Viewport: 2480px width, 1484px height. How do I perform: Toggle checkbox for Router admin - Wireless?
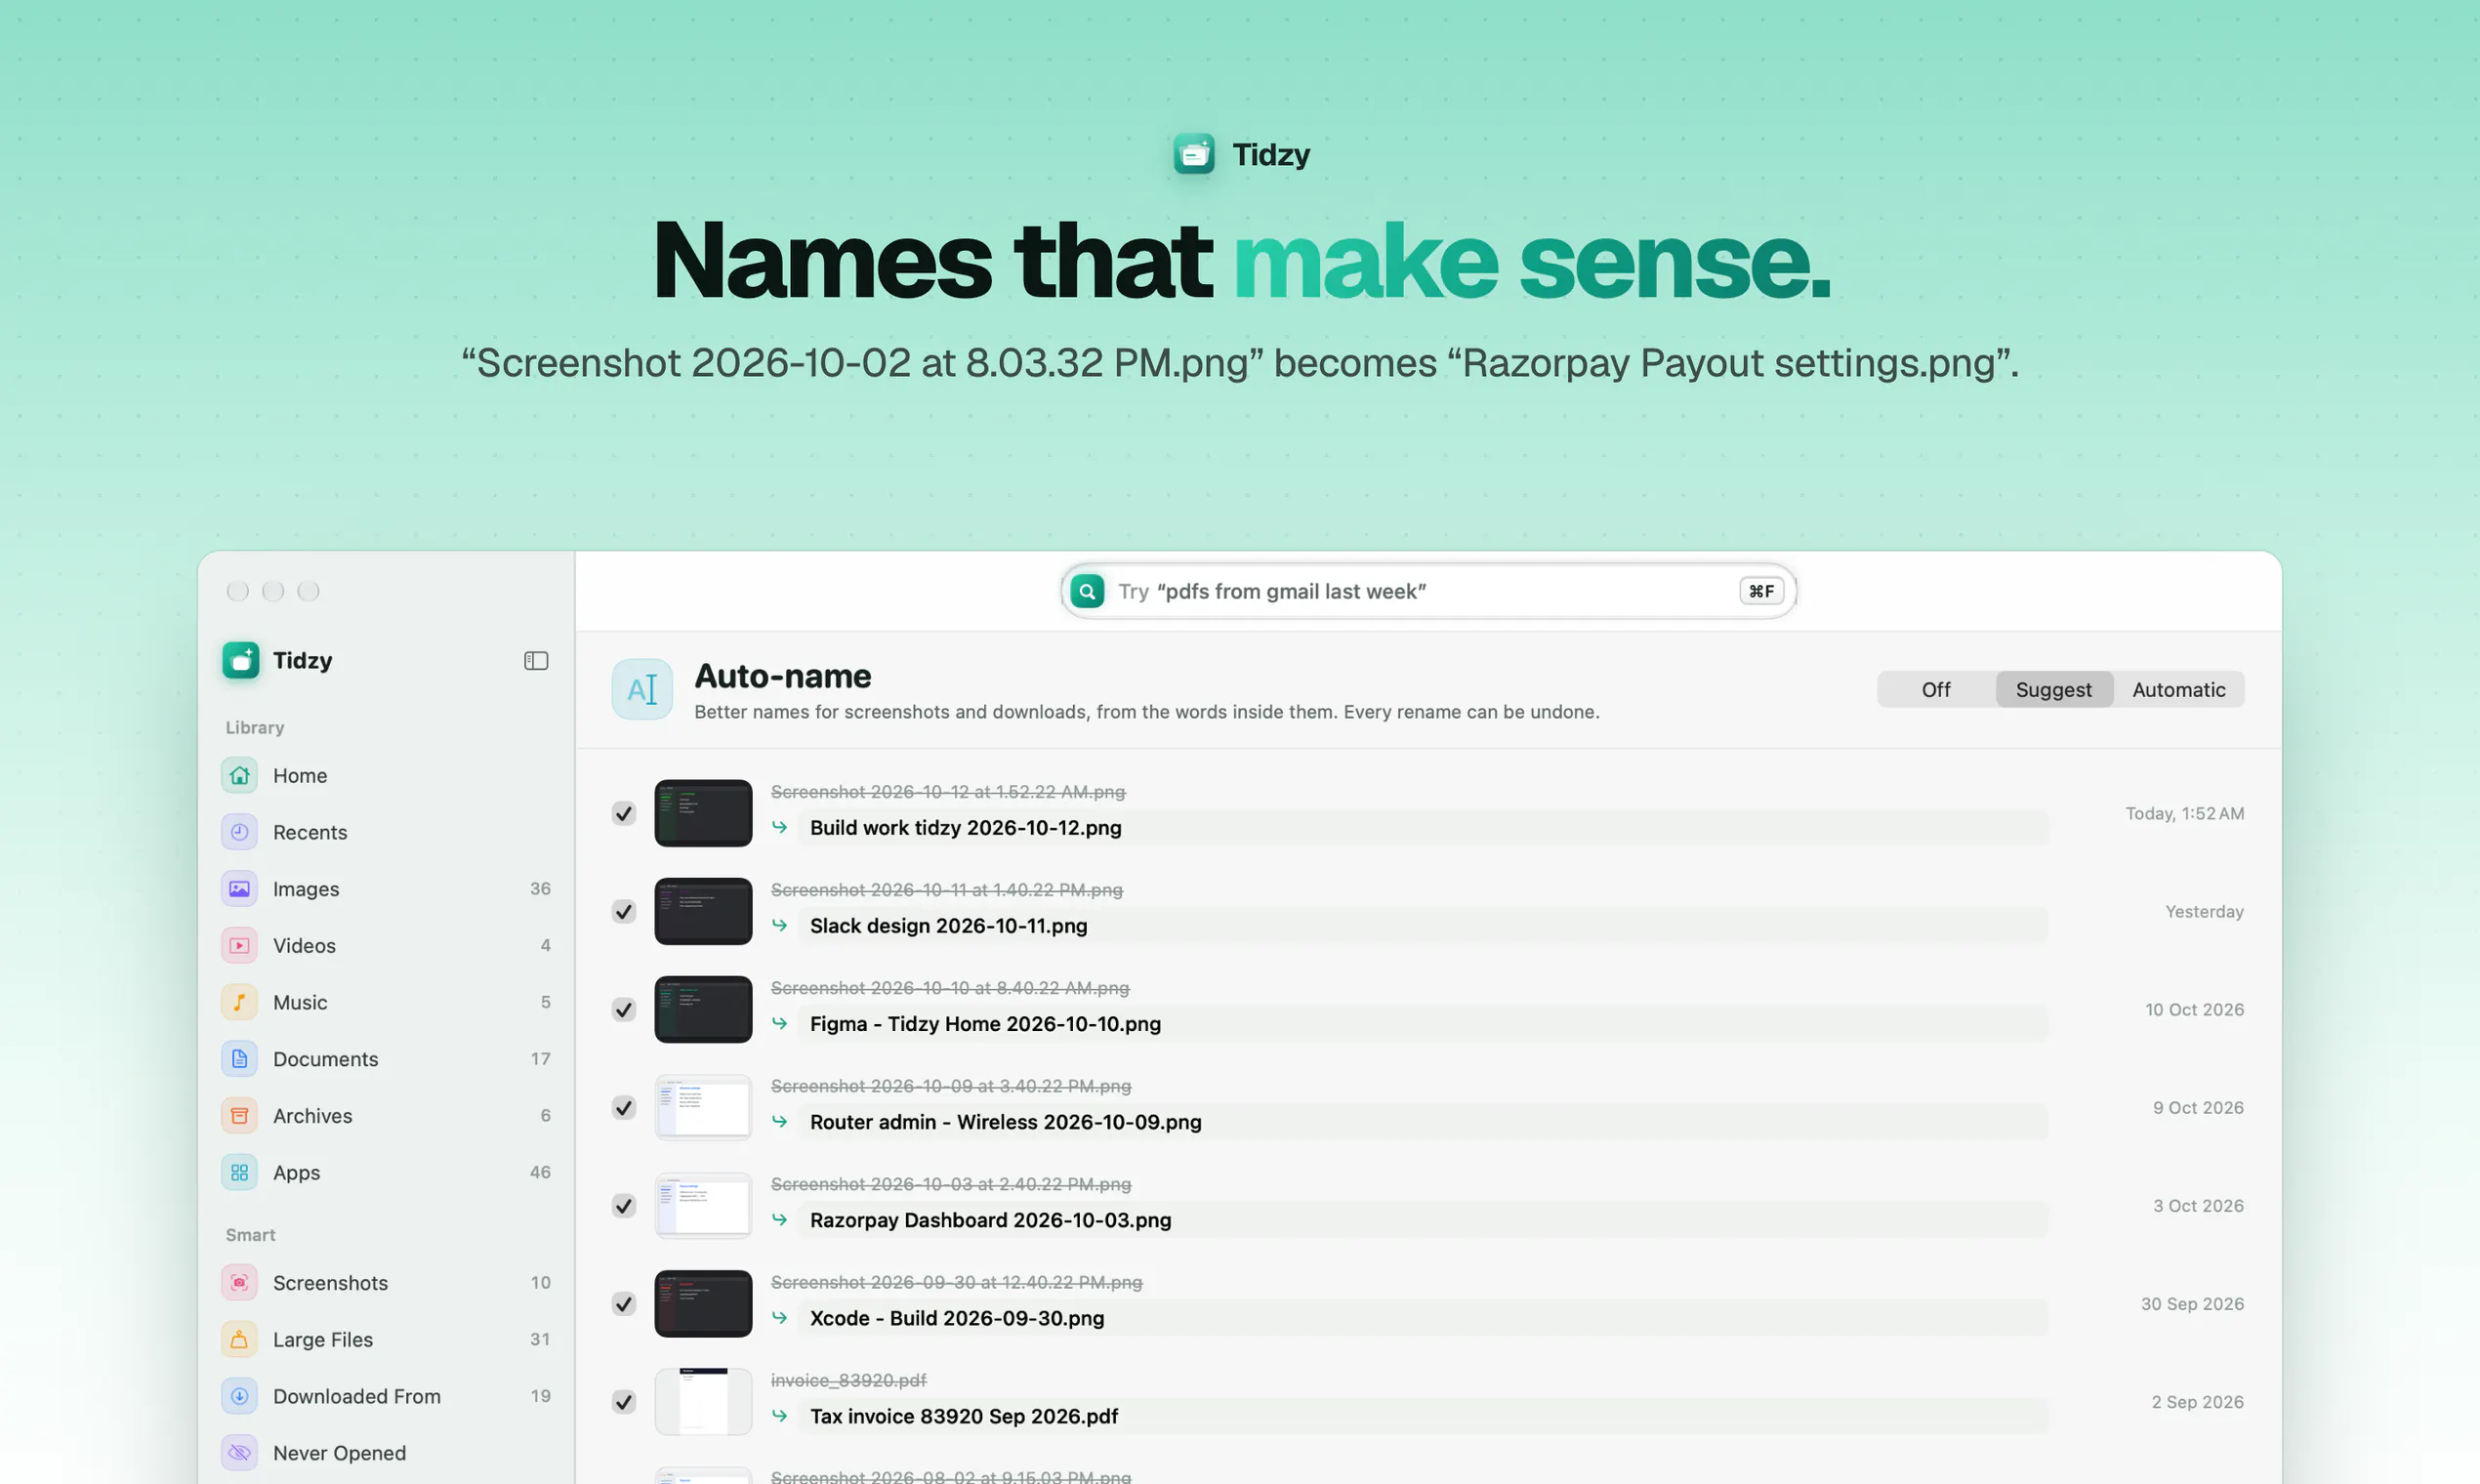(x=624, y=1107)
